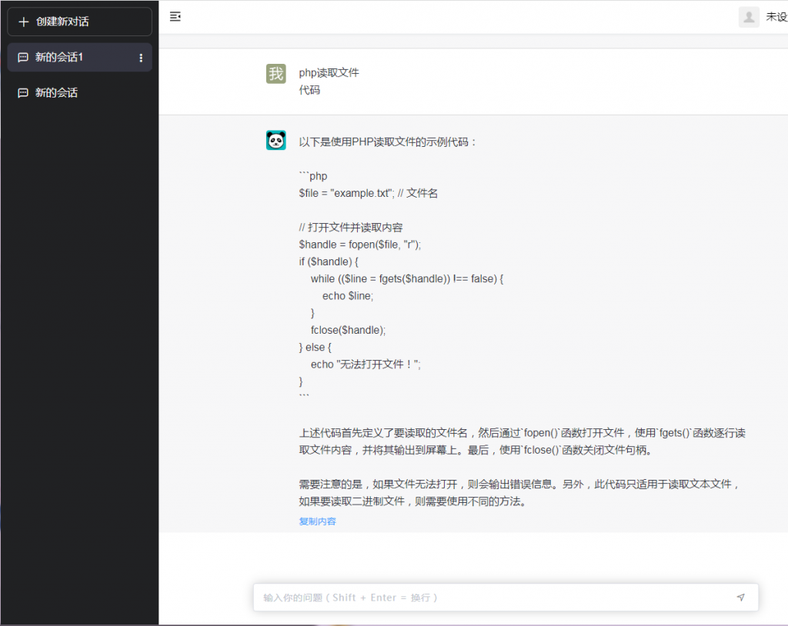
Task: Collapse the sidebar with the menu toggle icon
Action: point(175,17)
